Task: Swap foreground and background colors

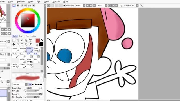Action: click(x=42, y=40)
